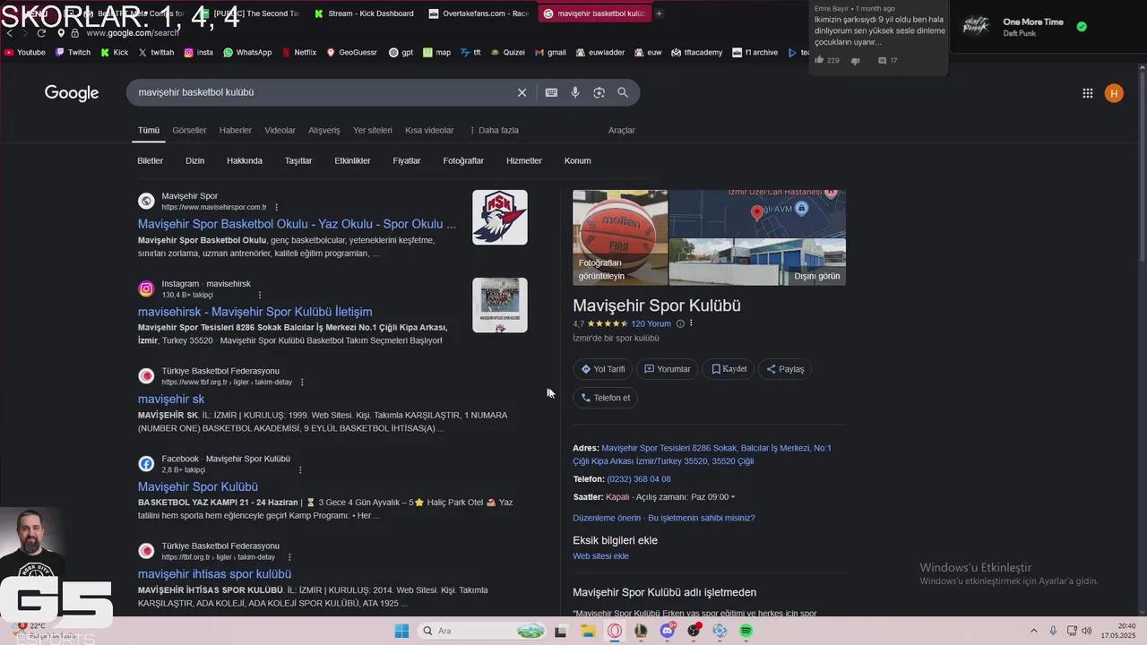
Task: Open the Fotoğrafları görüntüleyin basketball thumbnail
Action: pyautogui.click(x=620, y=237)
